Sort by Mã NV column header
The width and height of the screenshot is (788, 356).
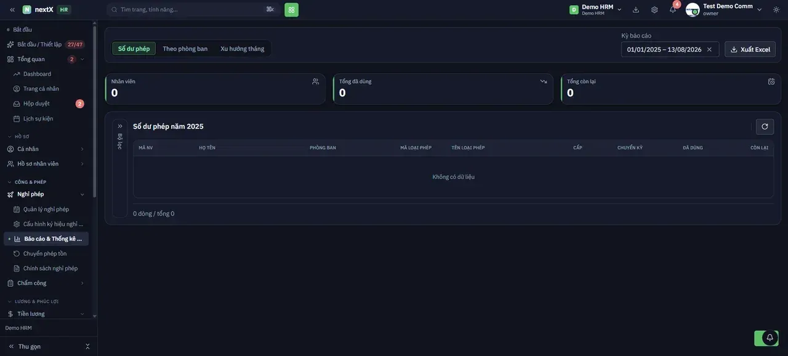tap(146, 148)
